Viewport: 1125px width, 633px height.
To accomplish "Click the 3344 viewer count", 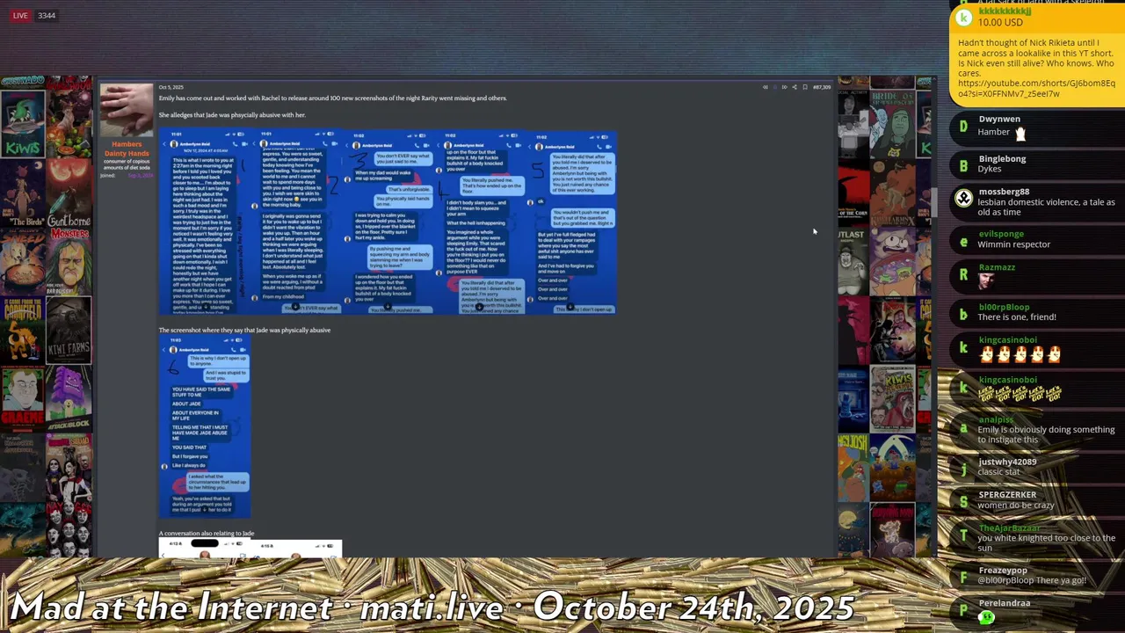I will (47, 16).
